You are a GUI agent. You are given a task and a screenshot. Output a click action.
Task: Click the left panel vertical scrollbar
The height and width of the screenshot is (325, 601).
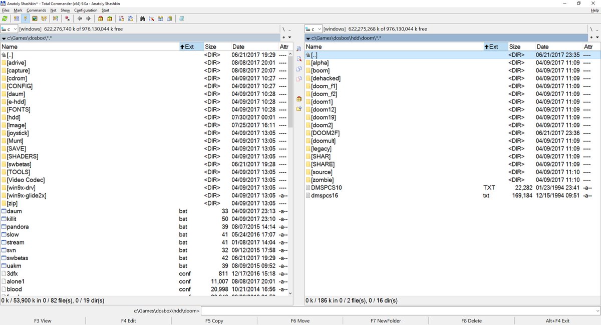click(291, 173)
